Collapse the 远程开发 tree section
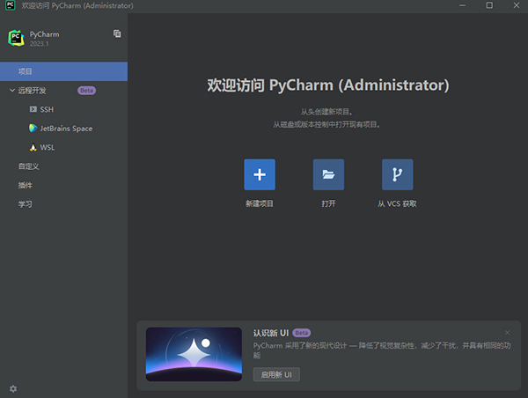 click(11, 90)
